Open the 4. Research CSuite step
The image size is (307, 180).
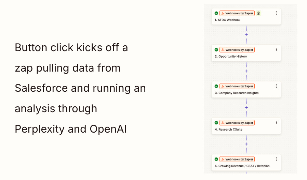pyautogui.click(x=246, y=126)
